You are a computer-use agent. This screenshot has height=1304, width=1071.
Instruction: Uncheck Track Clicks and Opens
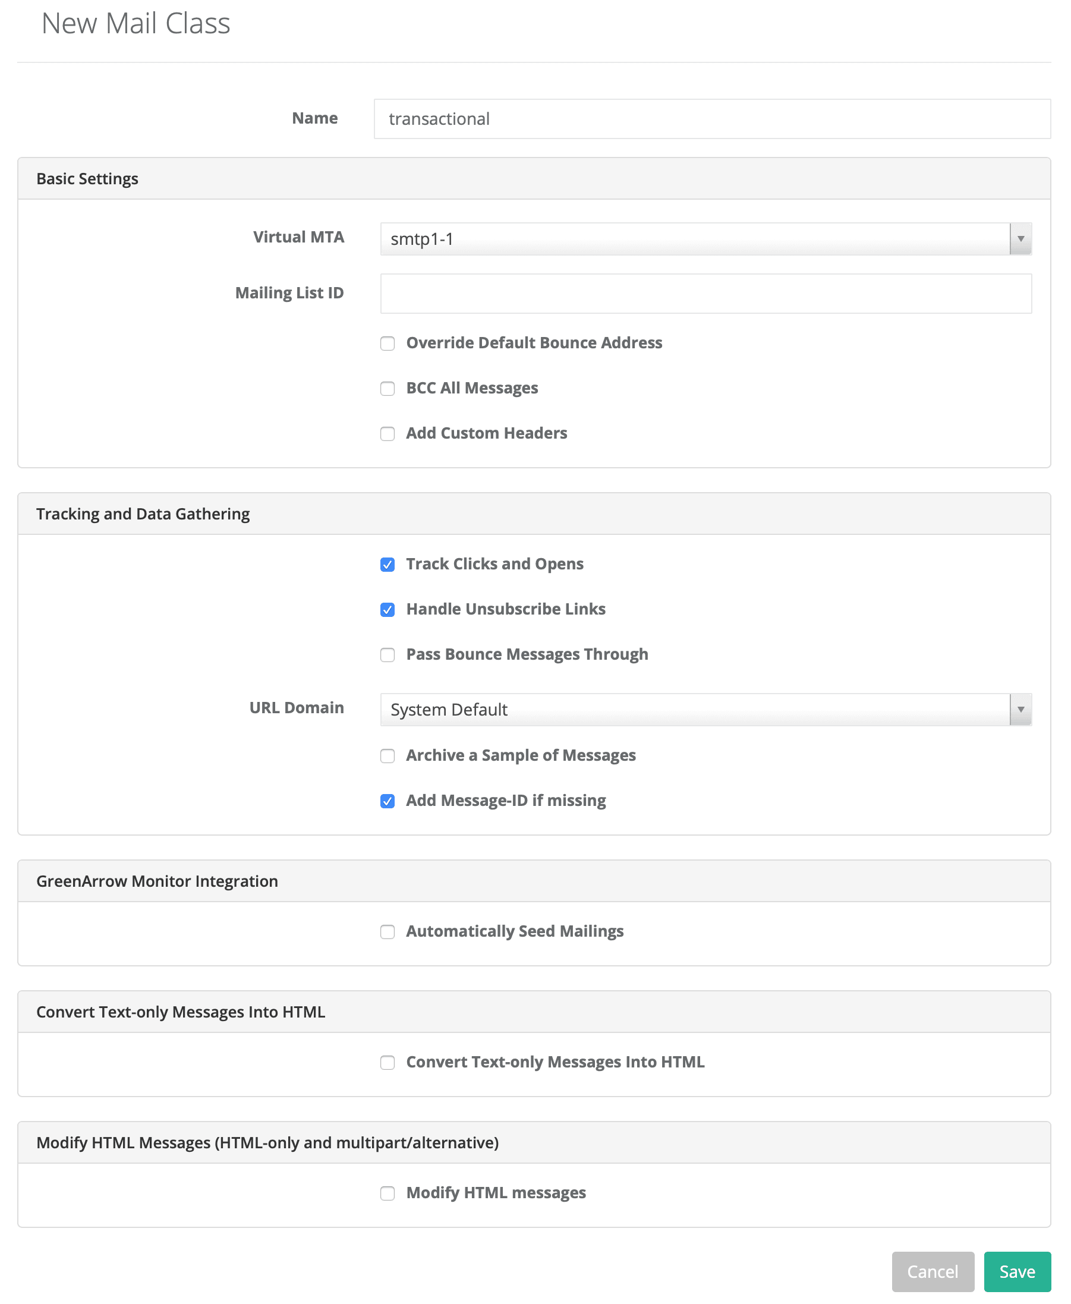point(388,565)
